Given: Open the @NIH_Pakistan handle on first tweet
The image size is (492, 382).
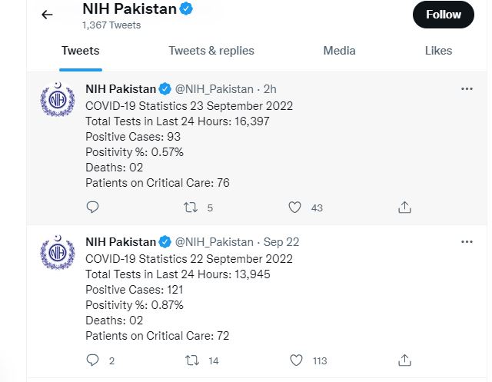Looking at the screenshot, I should [x=214, y=89].
